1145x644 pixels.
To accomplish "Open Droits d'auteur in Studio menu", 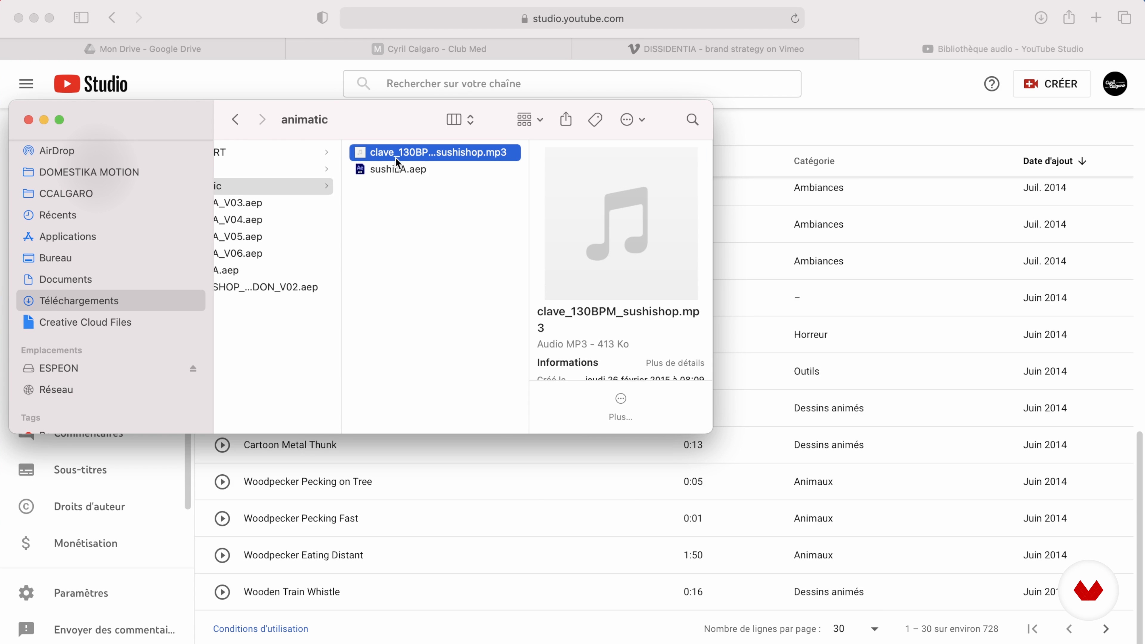I will (x=97, y=507).
